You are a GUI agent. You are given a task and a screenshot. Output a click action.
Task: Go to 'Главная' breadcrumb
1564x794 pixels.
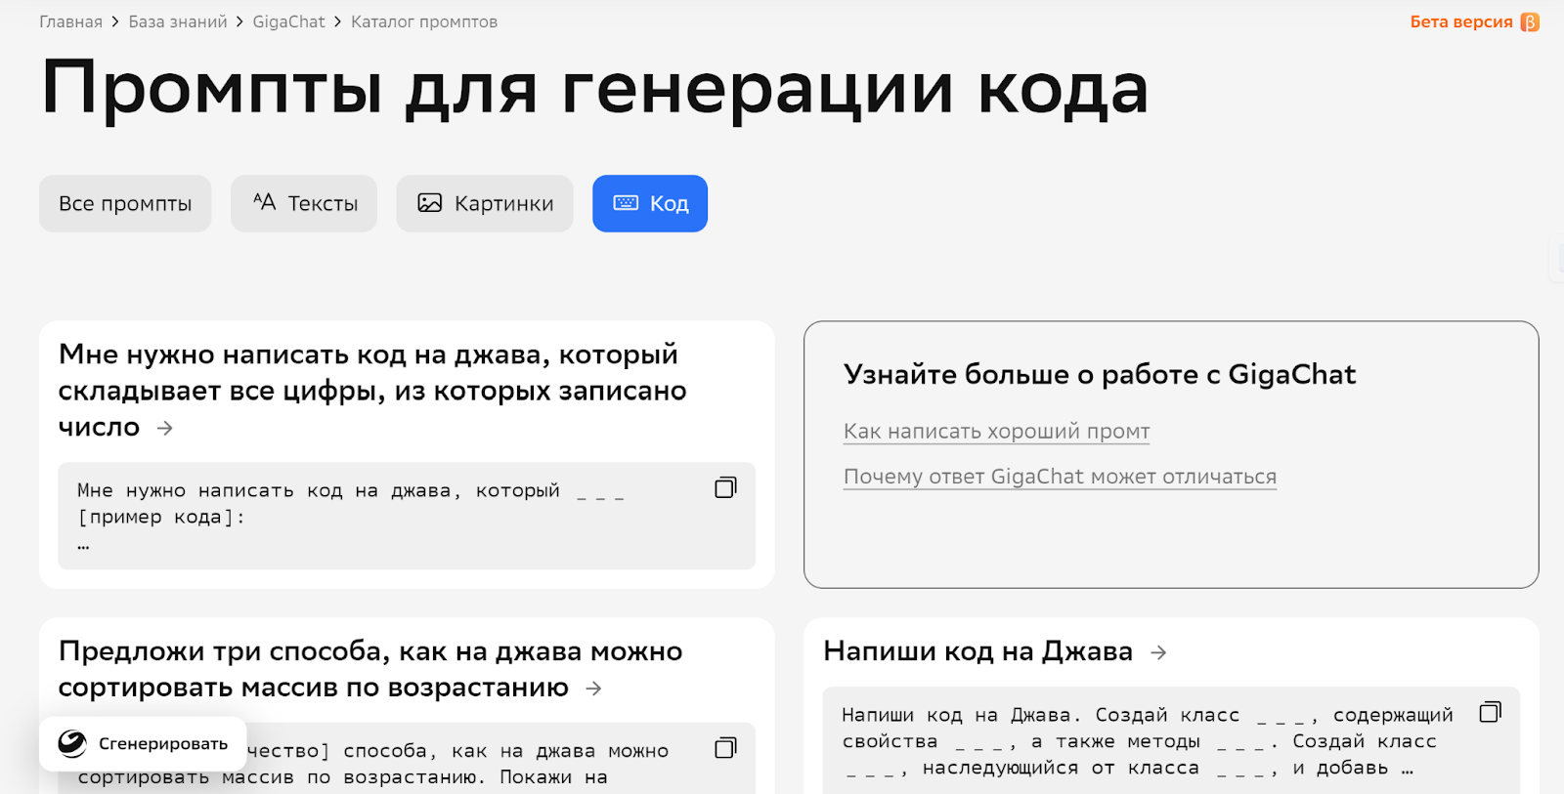tap(70, 21)
